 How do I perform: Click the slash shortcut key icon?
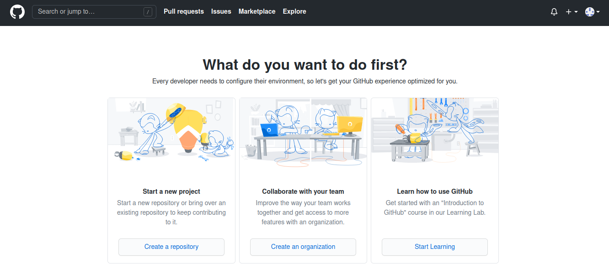(148, 12)
